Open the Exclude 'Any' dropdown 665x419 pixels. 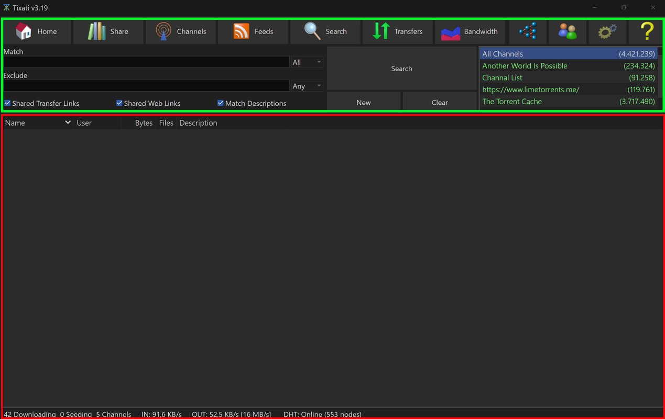click(307, 86)
